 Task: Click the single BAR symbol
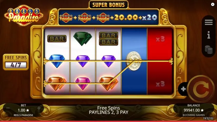coord(57,39)
